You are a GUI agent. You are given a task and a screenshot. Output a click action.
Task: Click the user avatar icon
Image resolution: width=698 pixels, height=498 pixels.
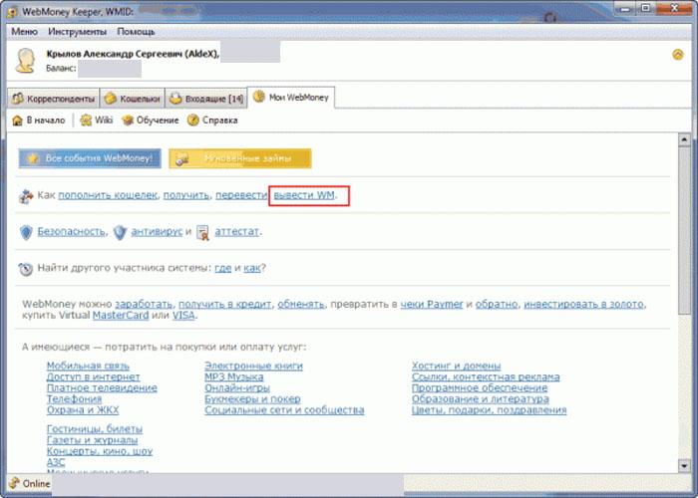pyautogui.click(x=25, y=61)
